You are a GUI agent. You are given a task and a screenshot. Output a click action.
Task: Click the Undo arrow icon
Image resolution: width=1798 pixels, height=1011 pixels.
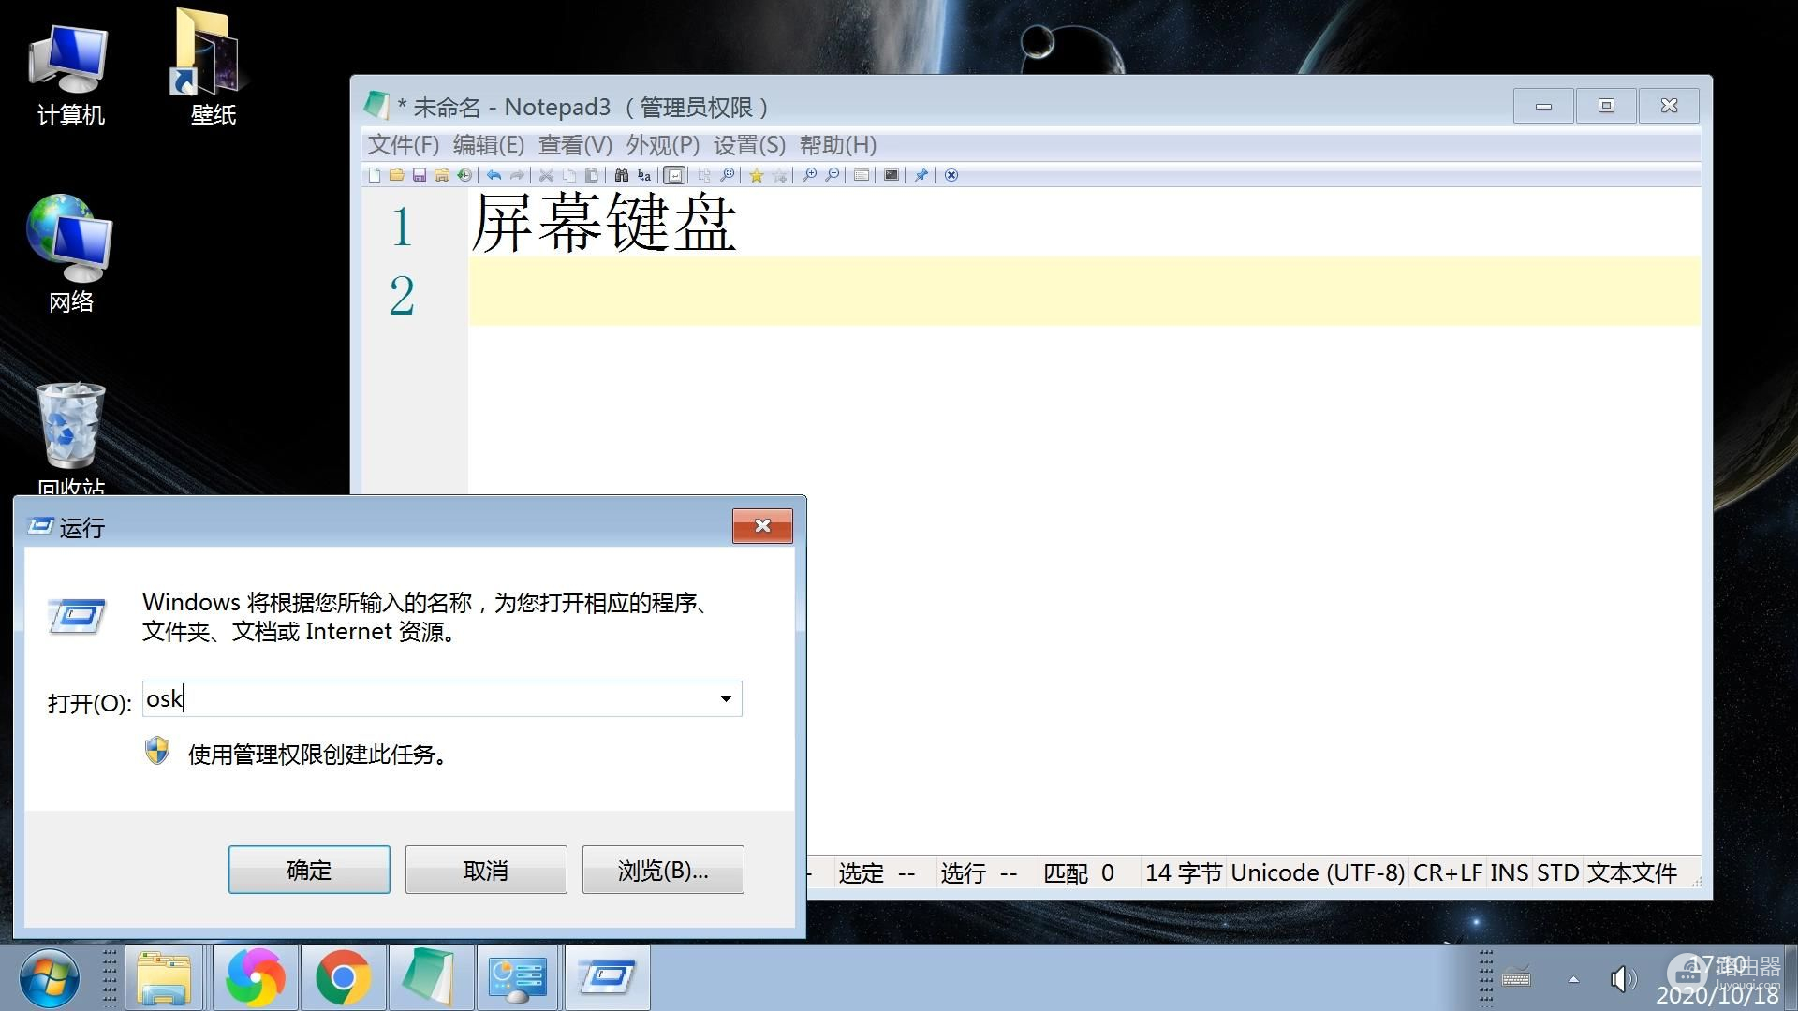(x=494, y=175)
